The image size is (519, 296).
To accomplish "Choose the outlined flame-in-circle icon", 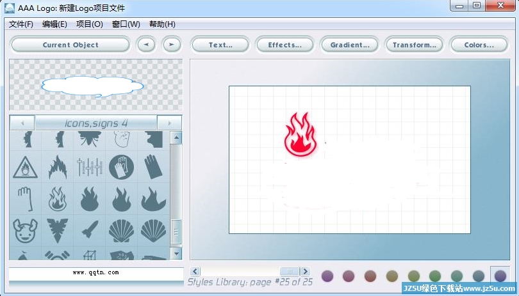I will (57, 199).
